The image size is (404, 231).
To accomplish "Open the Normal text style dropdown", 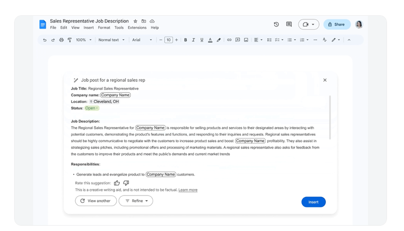I will [x=111, y=40].
